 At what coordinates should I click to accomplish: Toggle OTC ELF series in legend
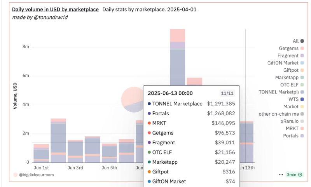click(x=292, y=85)
